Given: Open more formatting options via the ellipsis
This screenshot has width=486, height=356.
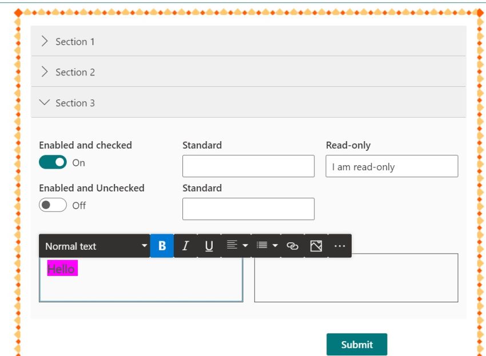Looking at the screenshot, I should [x=340, y=246].
